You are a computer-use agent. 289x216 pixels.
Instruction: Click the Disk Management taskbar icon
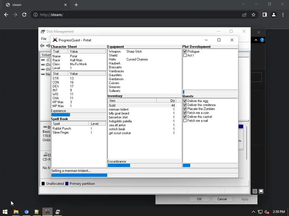coord(58,212)
